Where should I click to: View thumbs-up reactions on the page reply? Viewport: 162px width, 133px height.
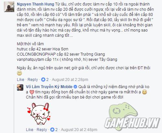pos(54,130)
